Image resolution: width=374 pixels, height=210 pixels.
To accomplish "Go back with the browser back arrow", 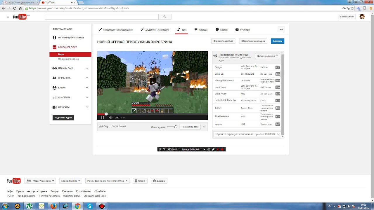I will coord(3,8).
